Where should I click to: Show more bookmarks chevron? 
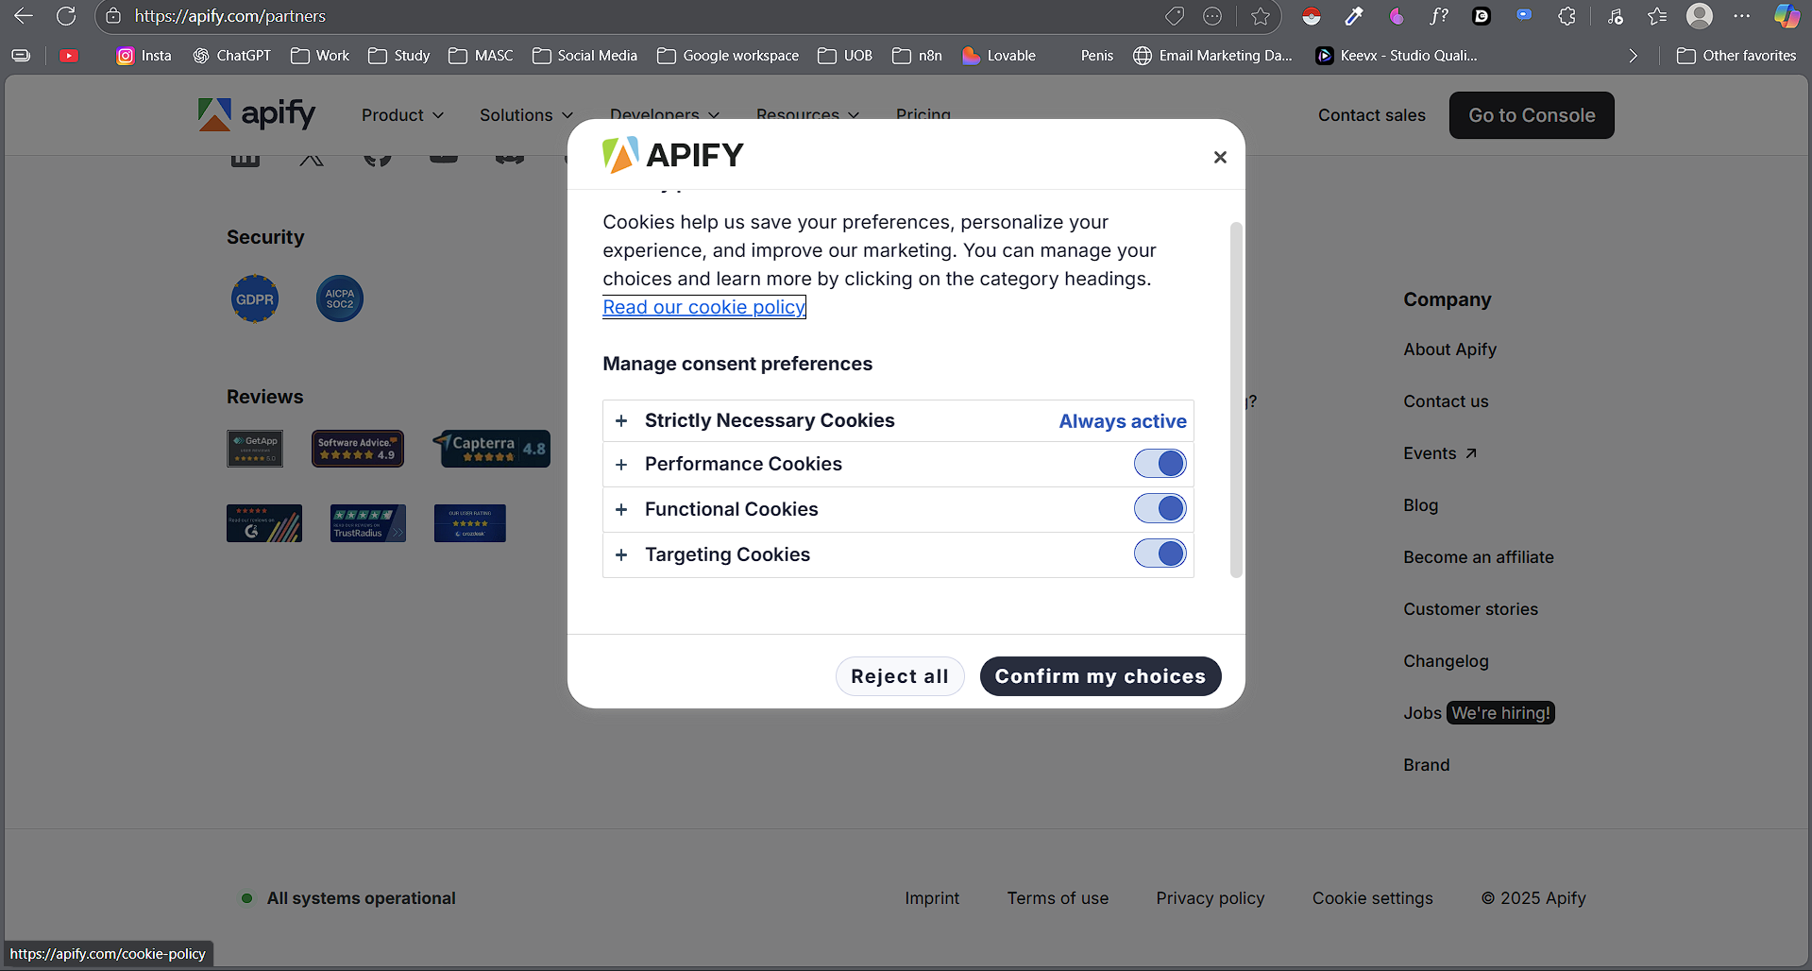pos(1634,56)
